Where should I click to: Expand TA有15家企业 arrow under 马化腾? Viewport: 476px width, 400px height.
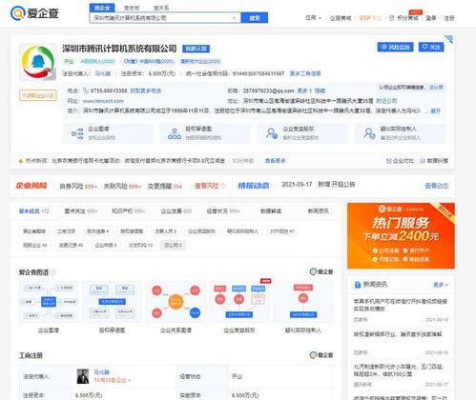pos(113,380)
